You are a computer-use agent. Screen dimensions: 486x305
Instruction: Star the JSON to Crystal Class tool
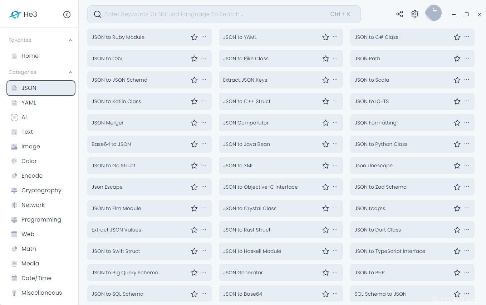325,208
